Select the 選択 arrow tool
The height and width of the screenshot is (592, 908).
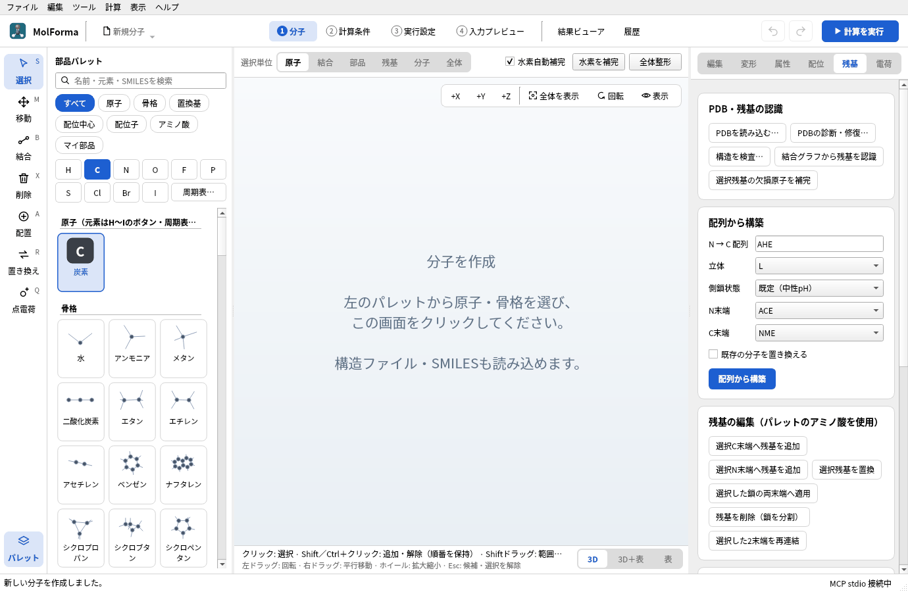[24, 71]
